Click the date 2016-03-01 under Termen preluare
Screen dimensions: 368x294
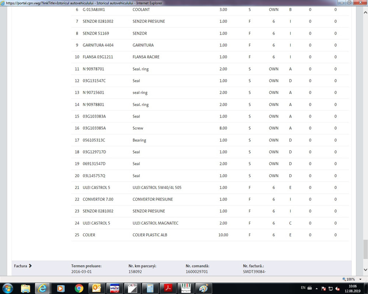click(x=81, y=272)
